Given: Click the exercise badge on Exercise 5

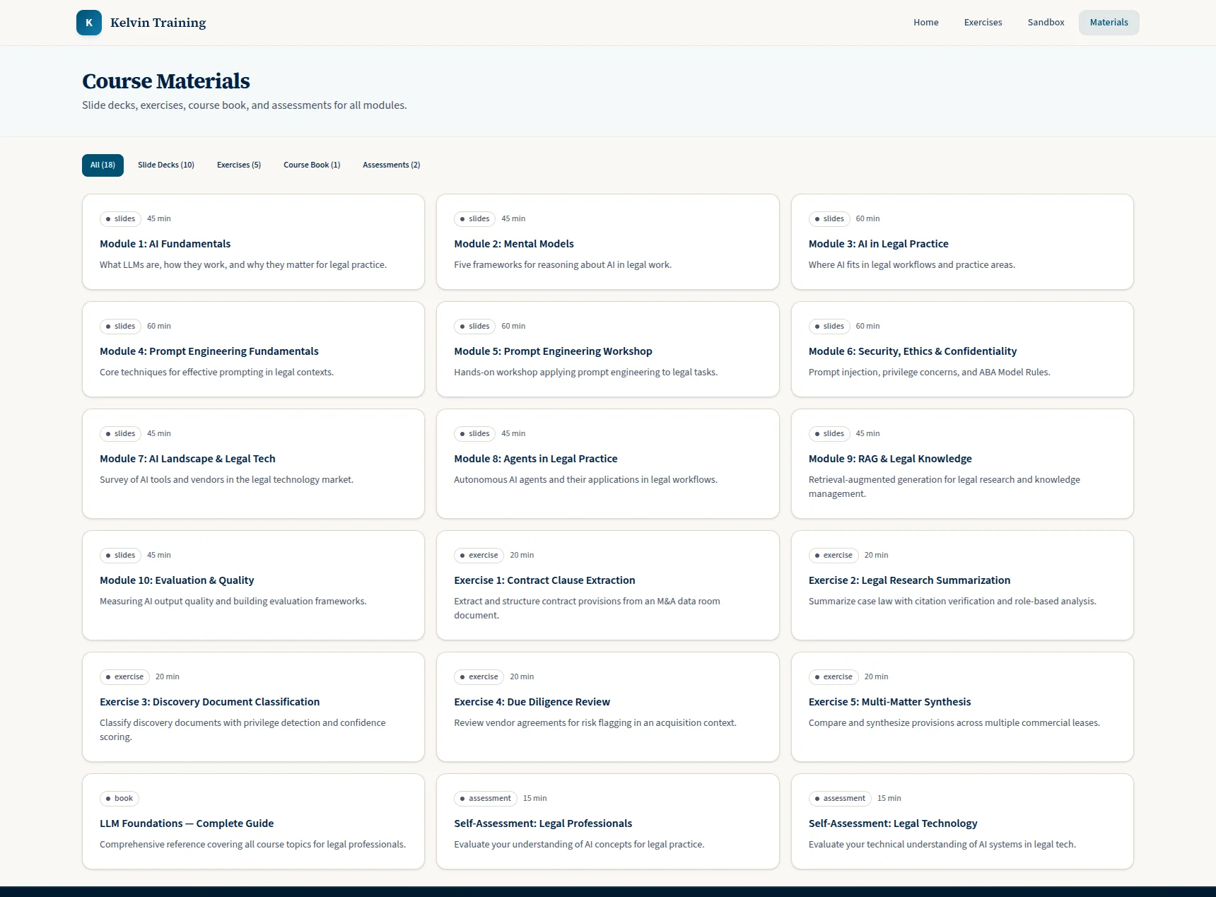Looking at the screenshot, I should point(834,676).
